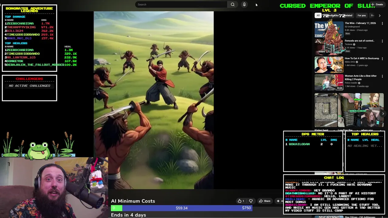Open video title How To Eat A MRE In Bootcamp
Screen dimensions: 388x218
(x=362, y=58)
